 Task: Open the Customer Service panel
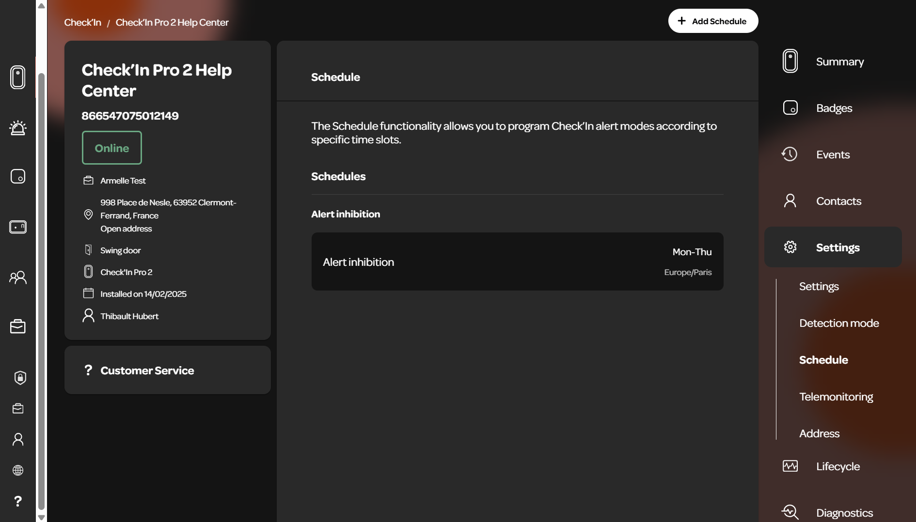coord(168,370)
